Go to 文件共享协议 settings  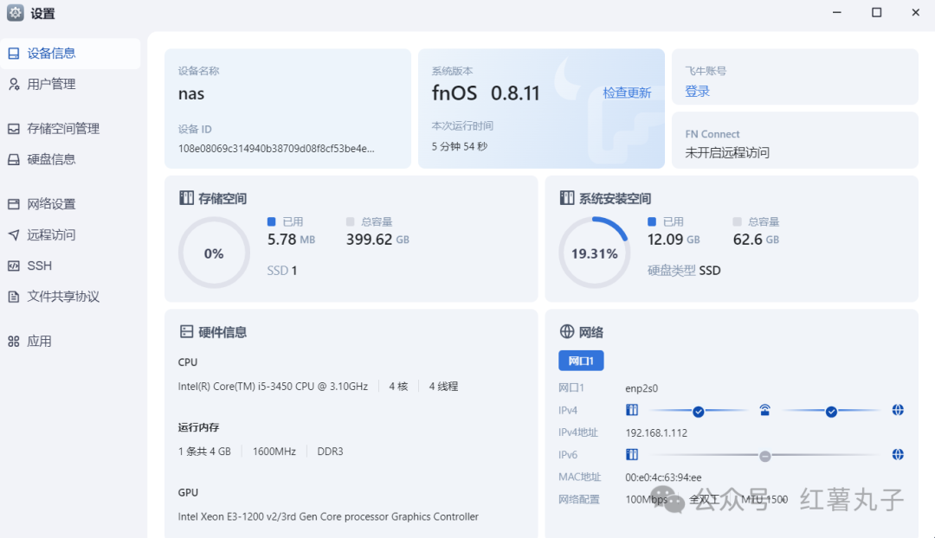click(70, 296)
